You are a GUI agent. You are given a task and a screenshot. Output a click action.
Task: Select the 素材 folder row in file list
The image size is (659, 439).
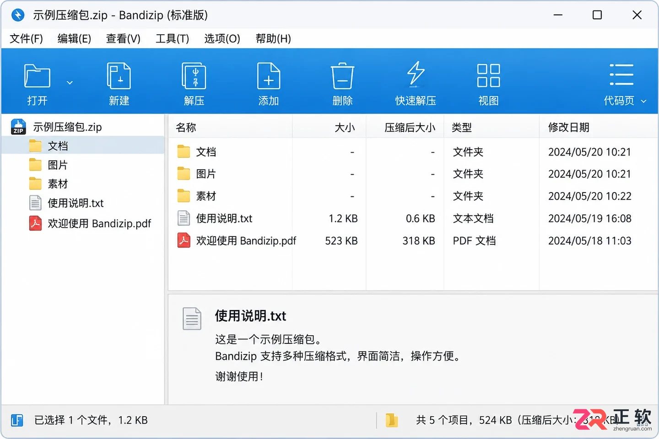(413, 196)
